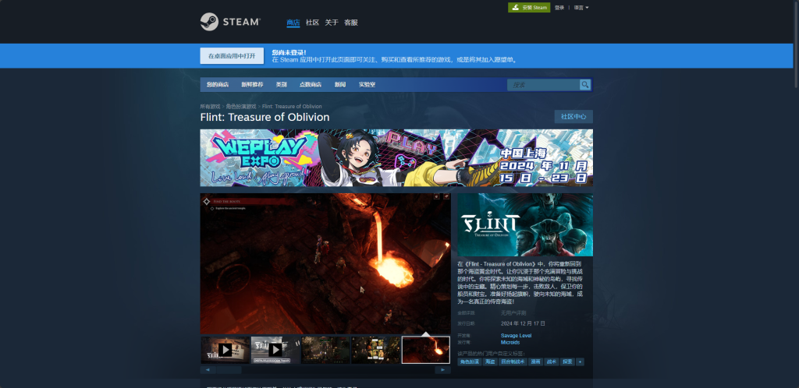Click the 战术 tactics tag
The width and height of the screenshot is (799, 388).
coord(552,362)
